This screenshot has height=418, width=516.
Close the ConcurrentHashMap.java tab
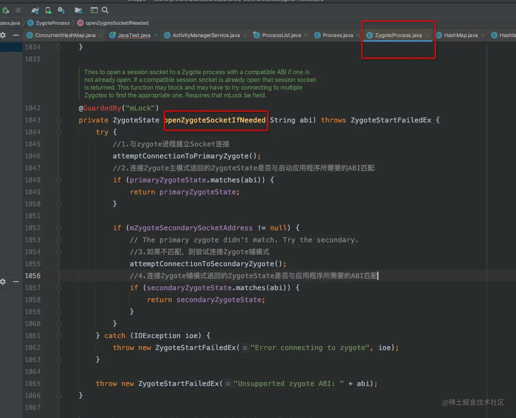(x=101, y=35)
